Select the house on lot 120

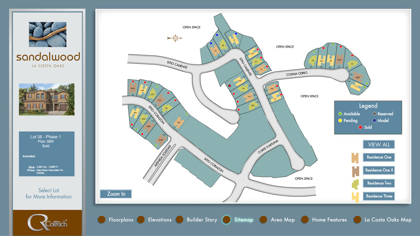pos(160,140)
